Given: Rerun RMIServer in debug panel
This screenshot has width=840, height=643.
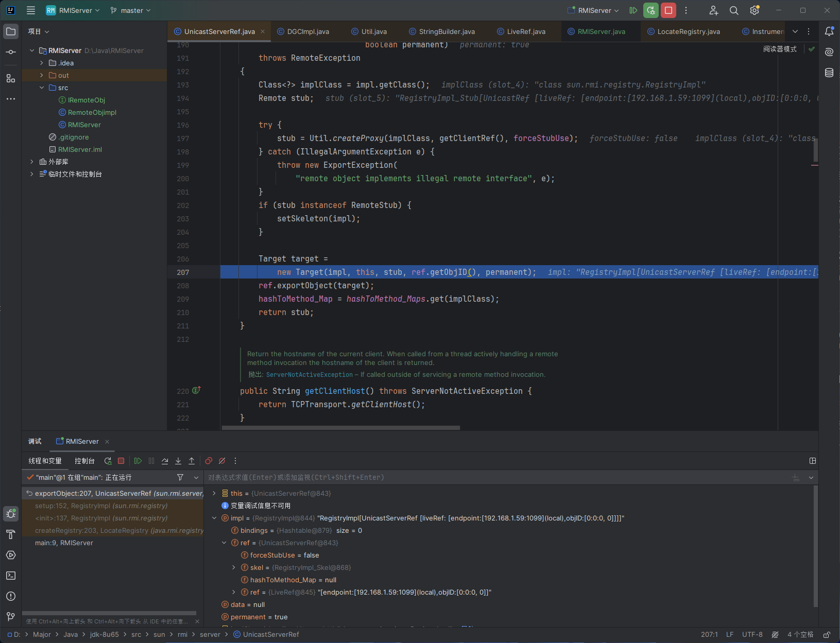Looking at the screenshot, I should click(x=108, y=461).
